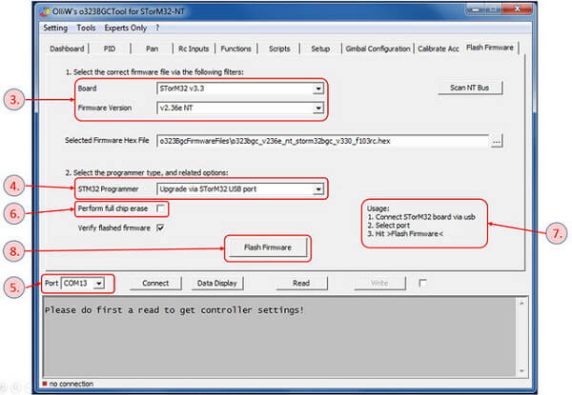Toggle the checkbox next to the Write button
Screen dimensions: 572x395
(422, 283)
